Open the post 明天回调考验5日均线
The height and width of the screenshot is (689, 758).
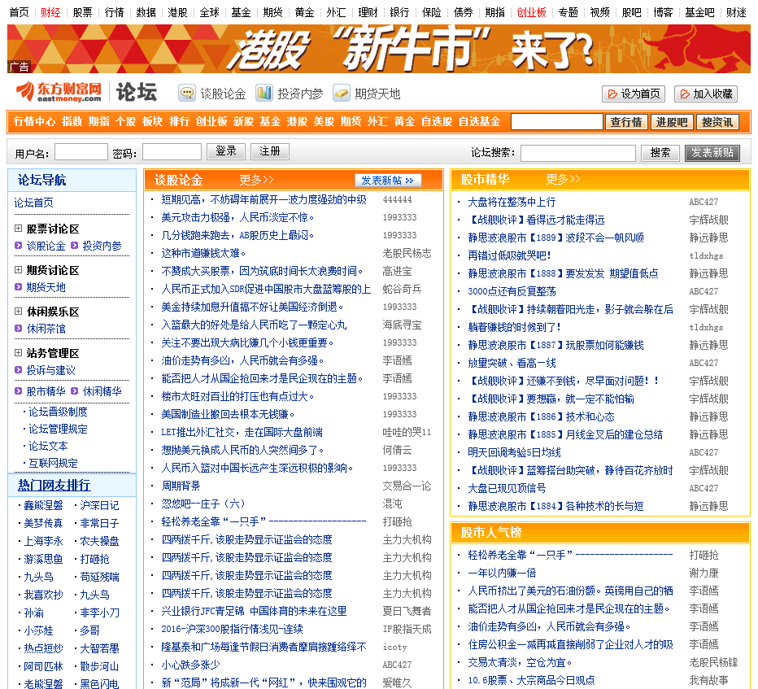(x=514, y=452)
